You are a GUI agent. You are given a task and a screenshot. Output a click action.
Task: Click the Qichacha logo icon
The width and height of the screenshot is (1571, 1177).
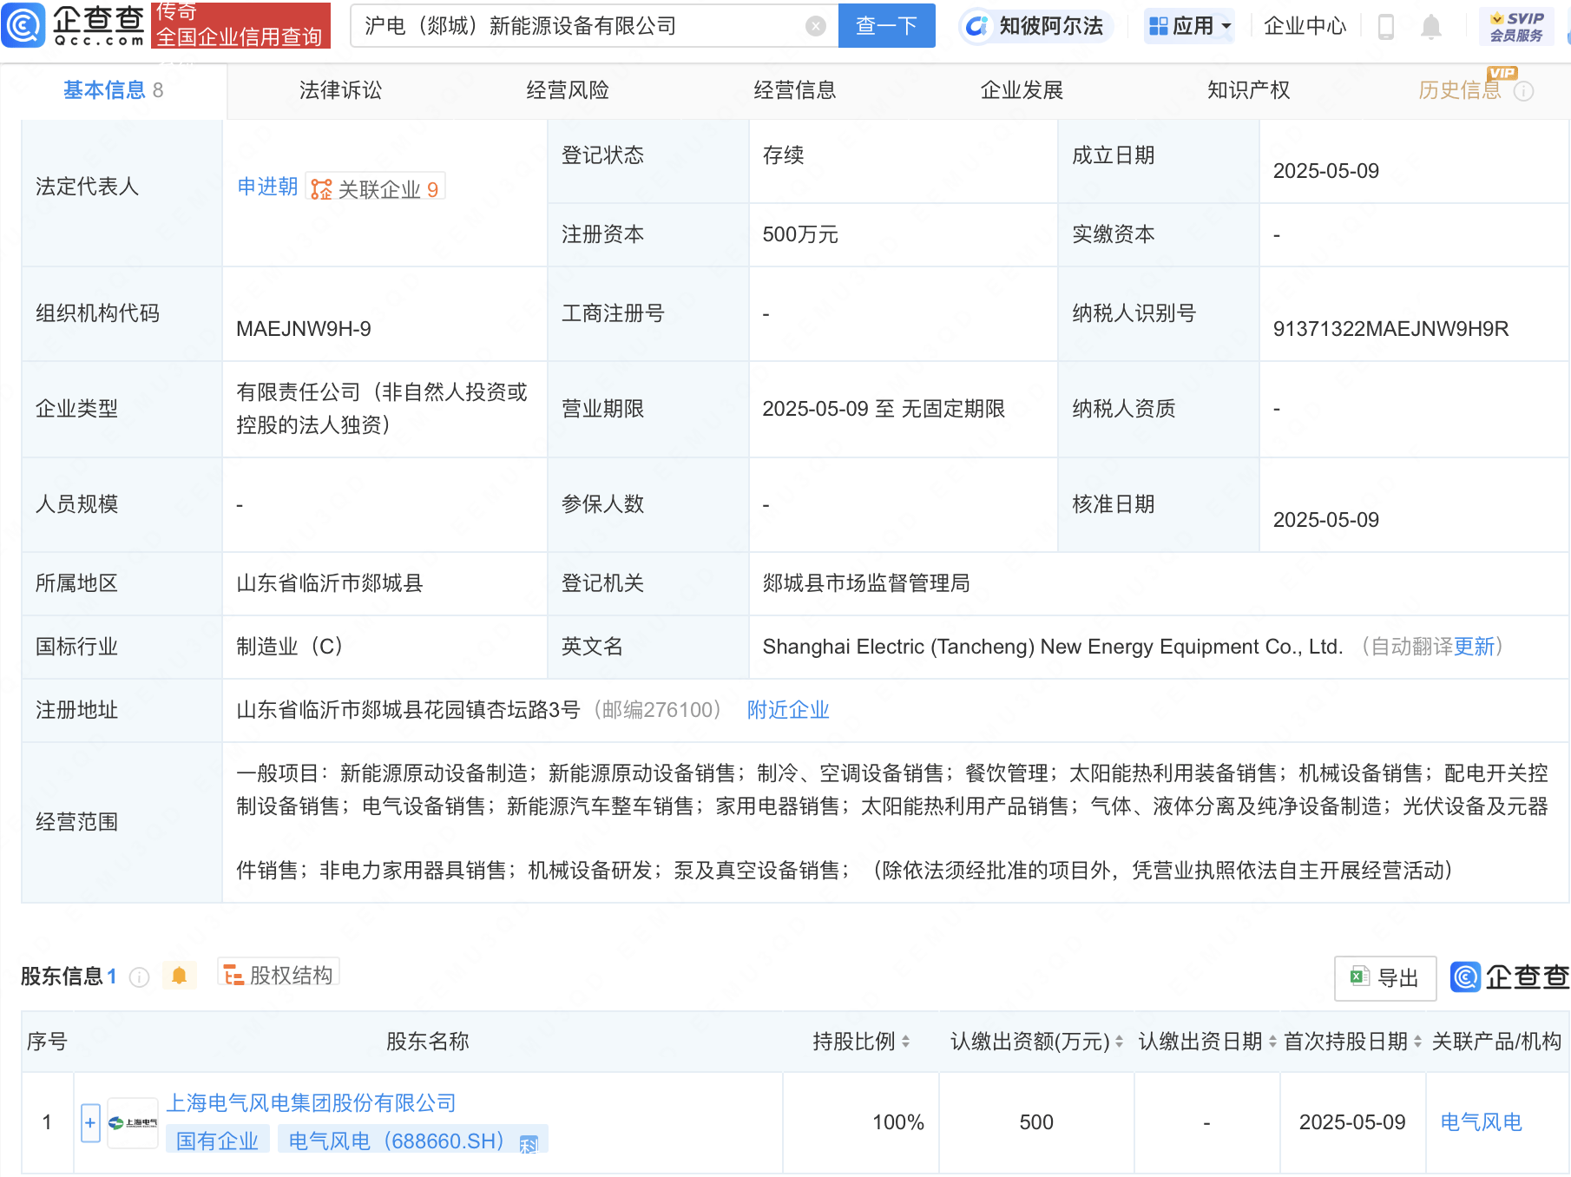pos(23,25)
